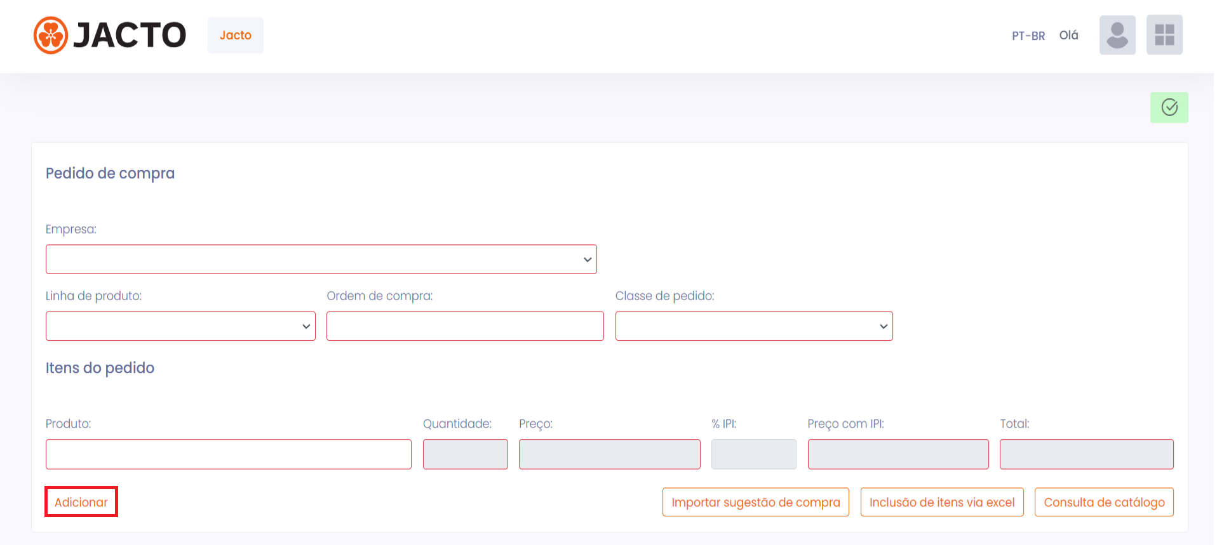Click the Jacto logo
The width and height of the screenshot is (1217, 545).
(110, 35)
